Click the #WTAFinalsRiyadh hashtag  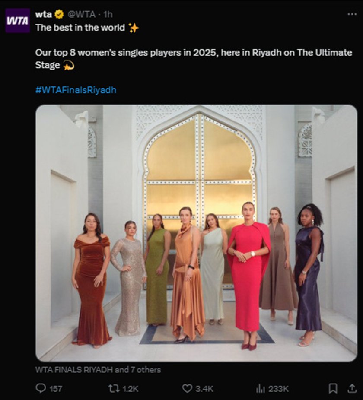coord(76,90)
